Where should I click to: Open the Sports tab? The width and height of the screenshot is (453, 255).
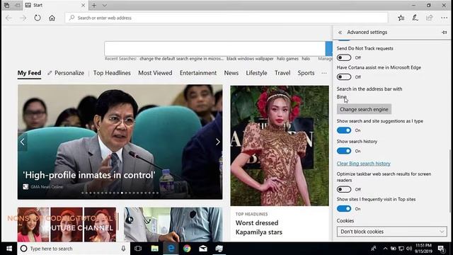click(x=306, y=73)
